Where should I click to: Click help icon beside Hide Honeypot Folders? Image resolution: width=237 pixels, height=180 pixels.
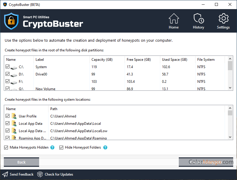(x=105, y=147)
